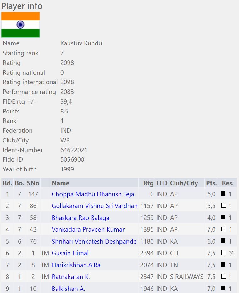Click the black piece square in round 7
Image resolution: width=239 pixels, height=293 pixels.
pos(224,265)
